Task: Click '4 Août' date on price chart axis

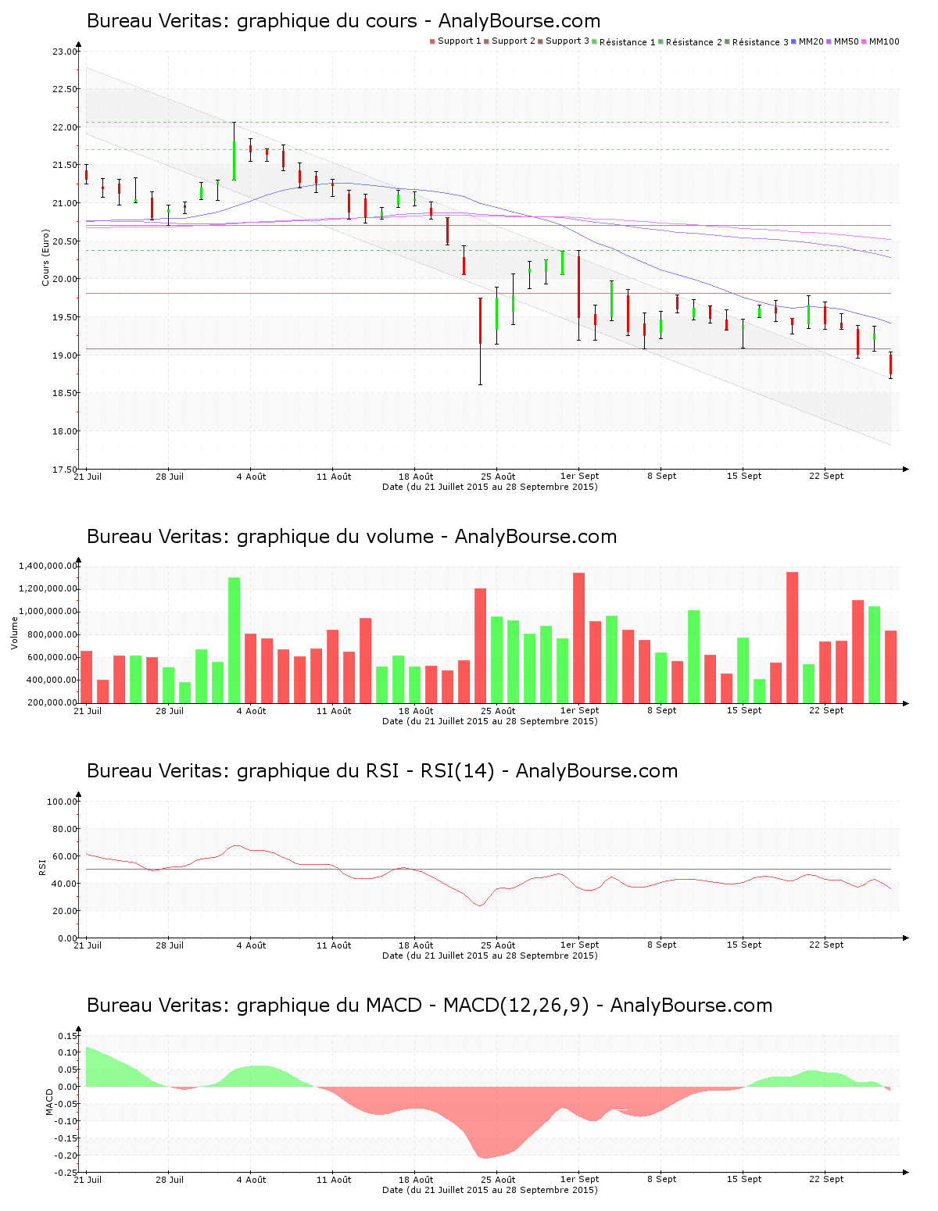Action: click(252, 477)
